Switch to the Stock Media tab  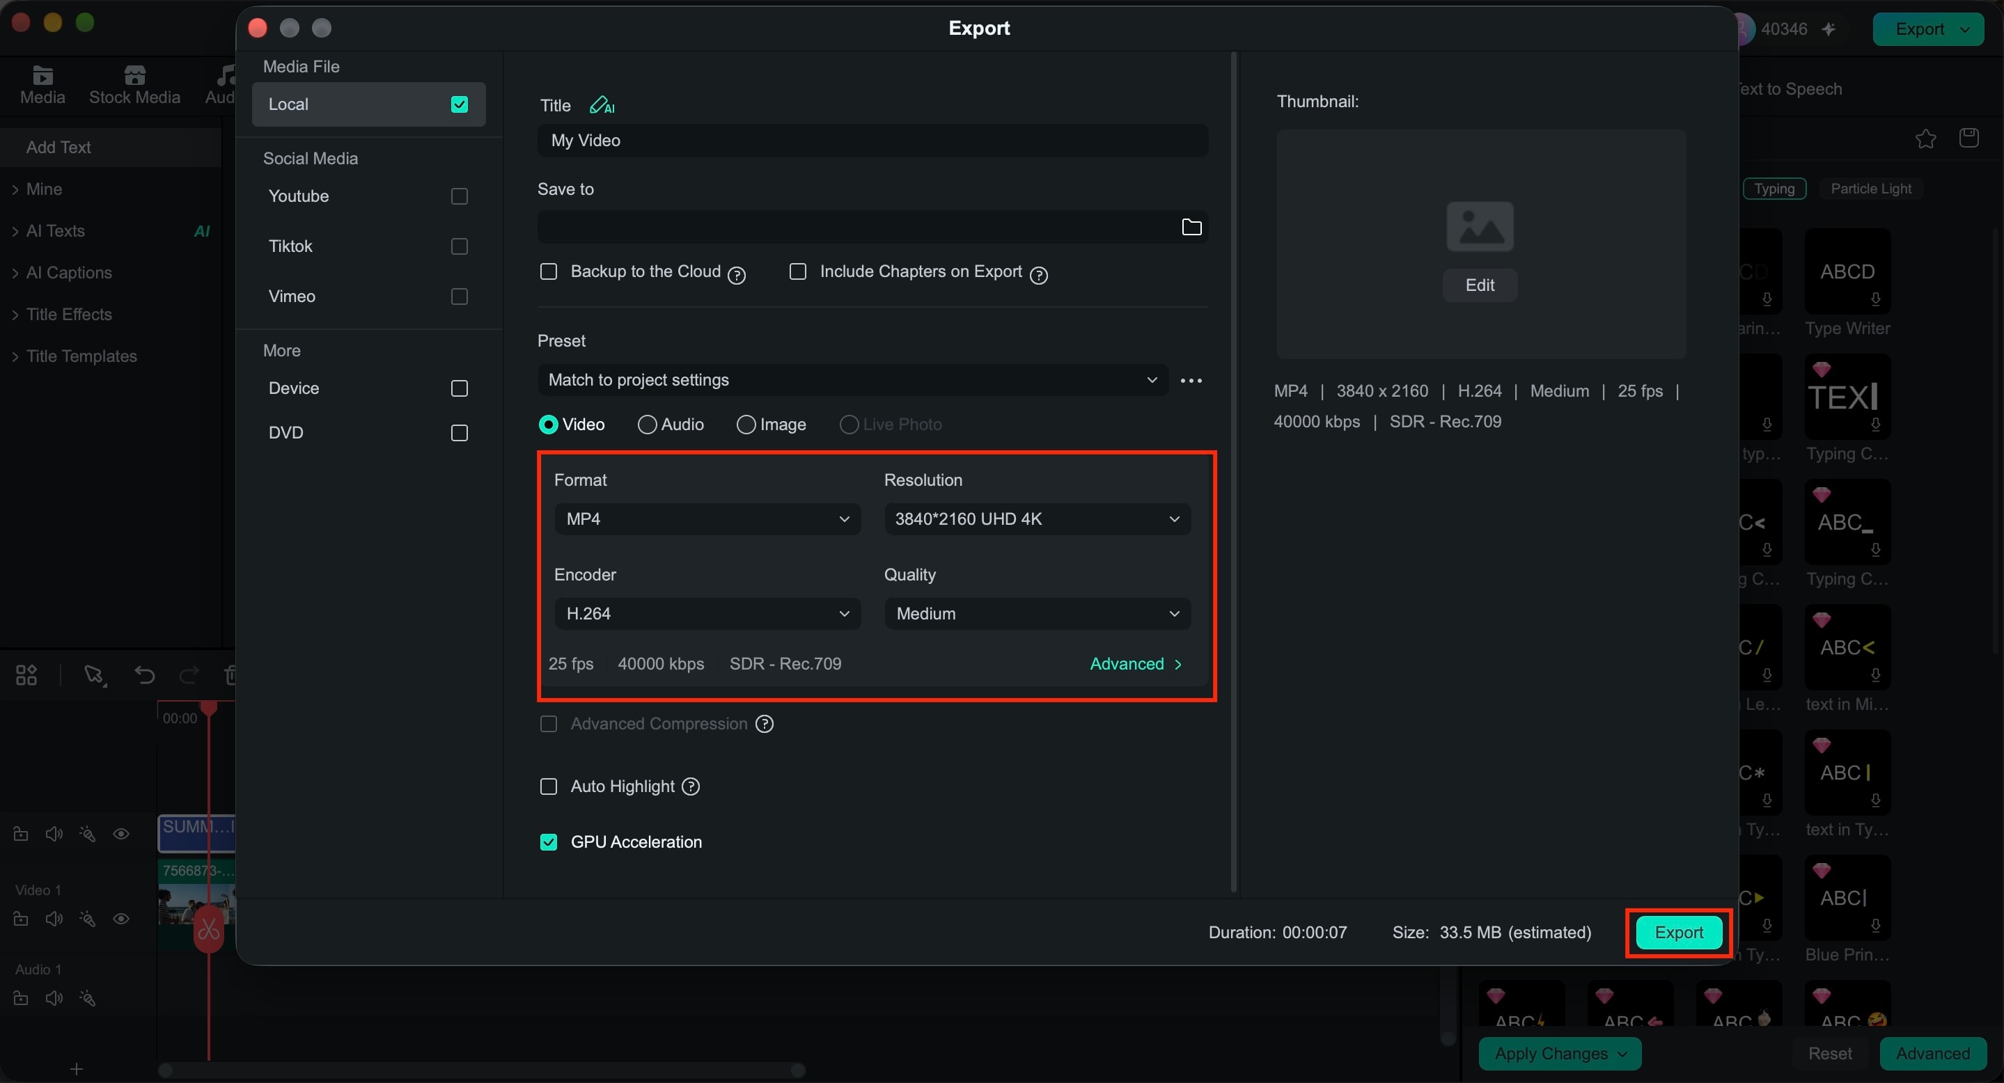pyautogui.click(x=134, y=86)
